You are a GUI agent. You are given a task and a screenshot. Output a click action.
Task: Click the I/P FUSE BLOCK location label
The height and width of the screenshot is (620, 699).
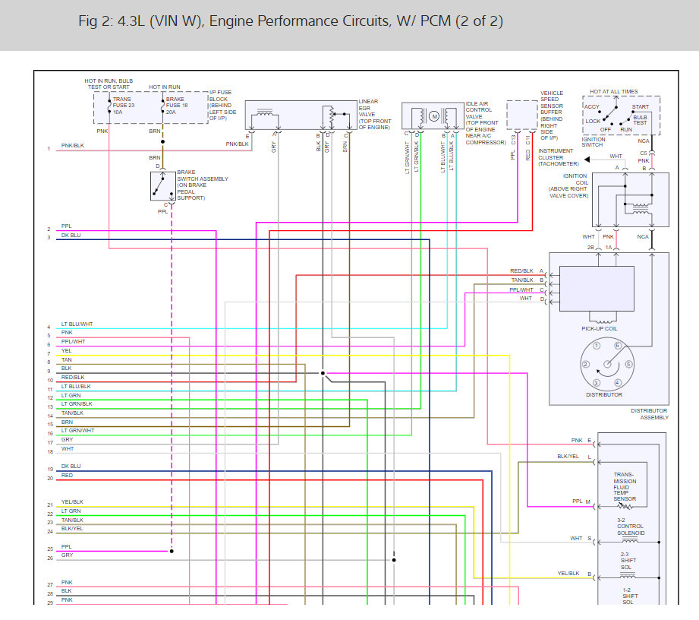coord(223,106)
